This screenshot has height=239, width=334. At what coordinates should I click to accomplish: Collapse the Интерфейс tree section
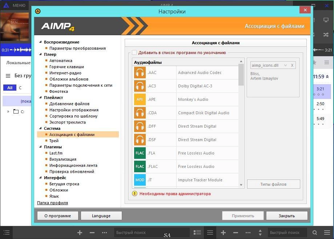point(40,178)
